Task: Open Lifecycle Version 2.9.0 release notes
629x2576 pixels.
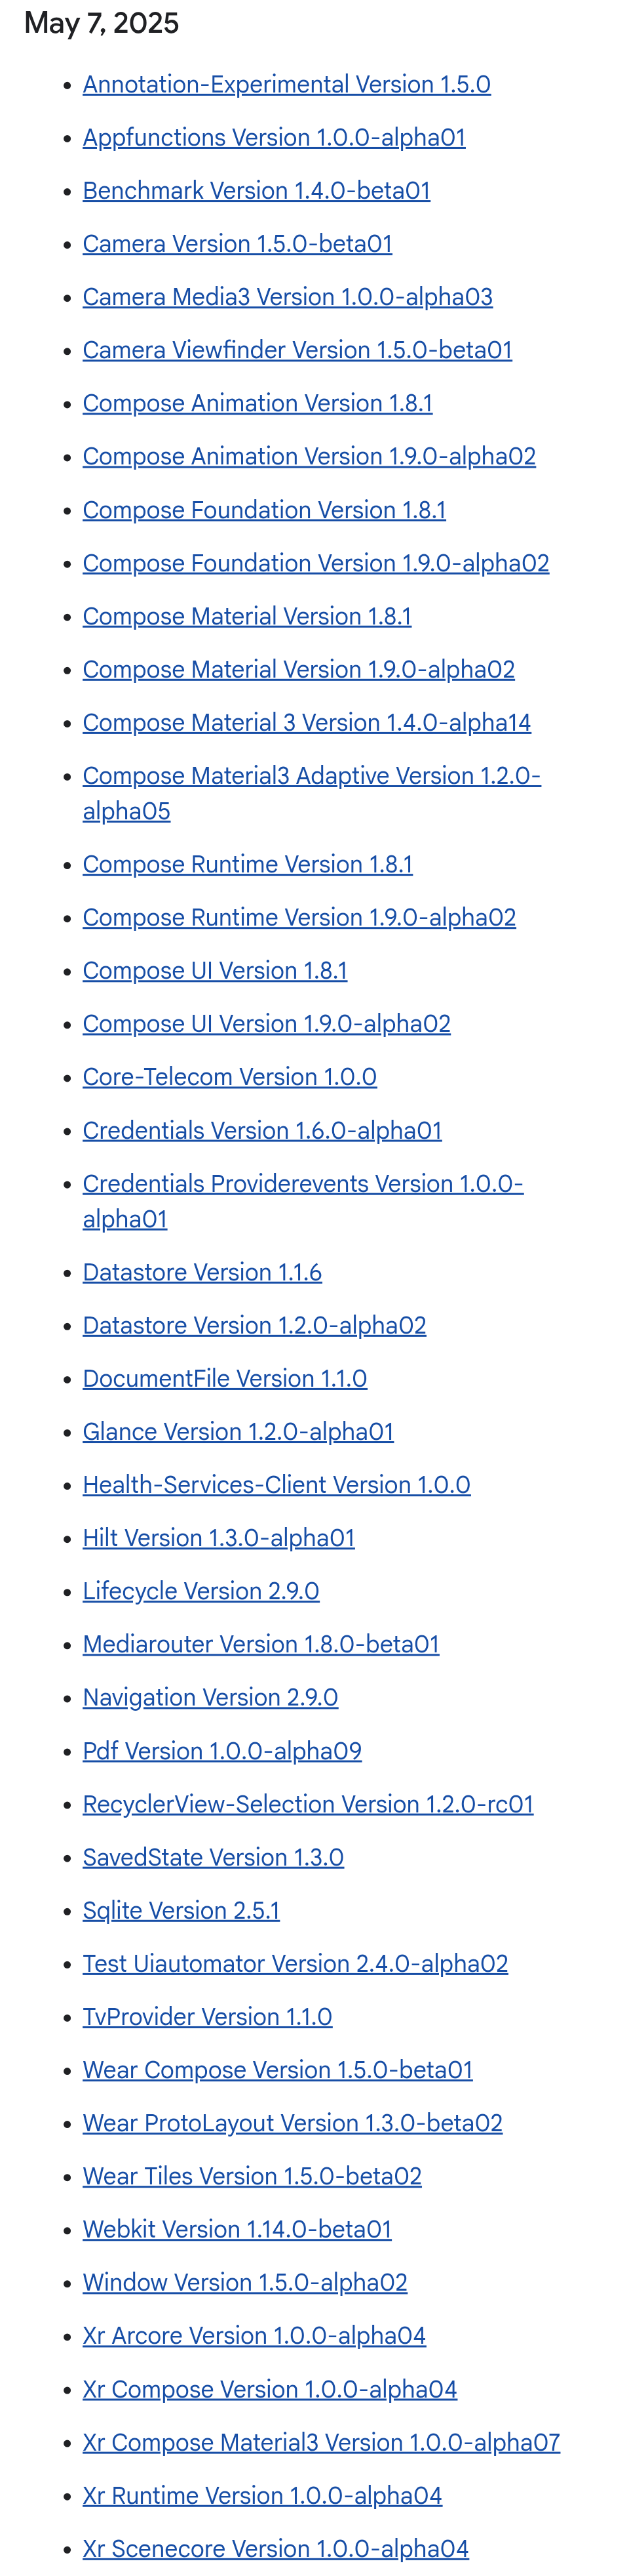Action: tap(200, 1591)
